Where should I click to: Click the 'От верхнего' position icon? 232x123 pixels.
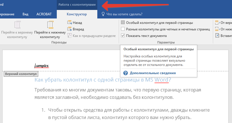coord(217,22)
